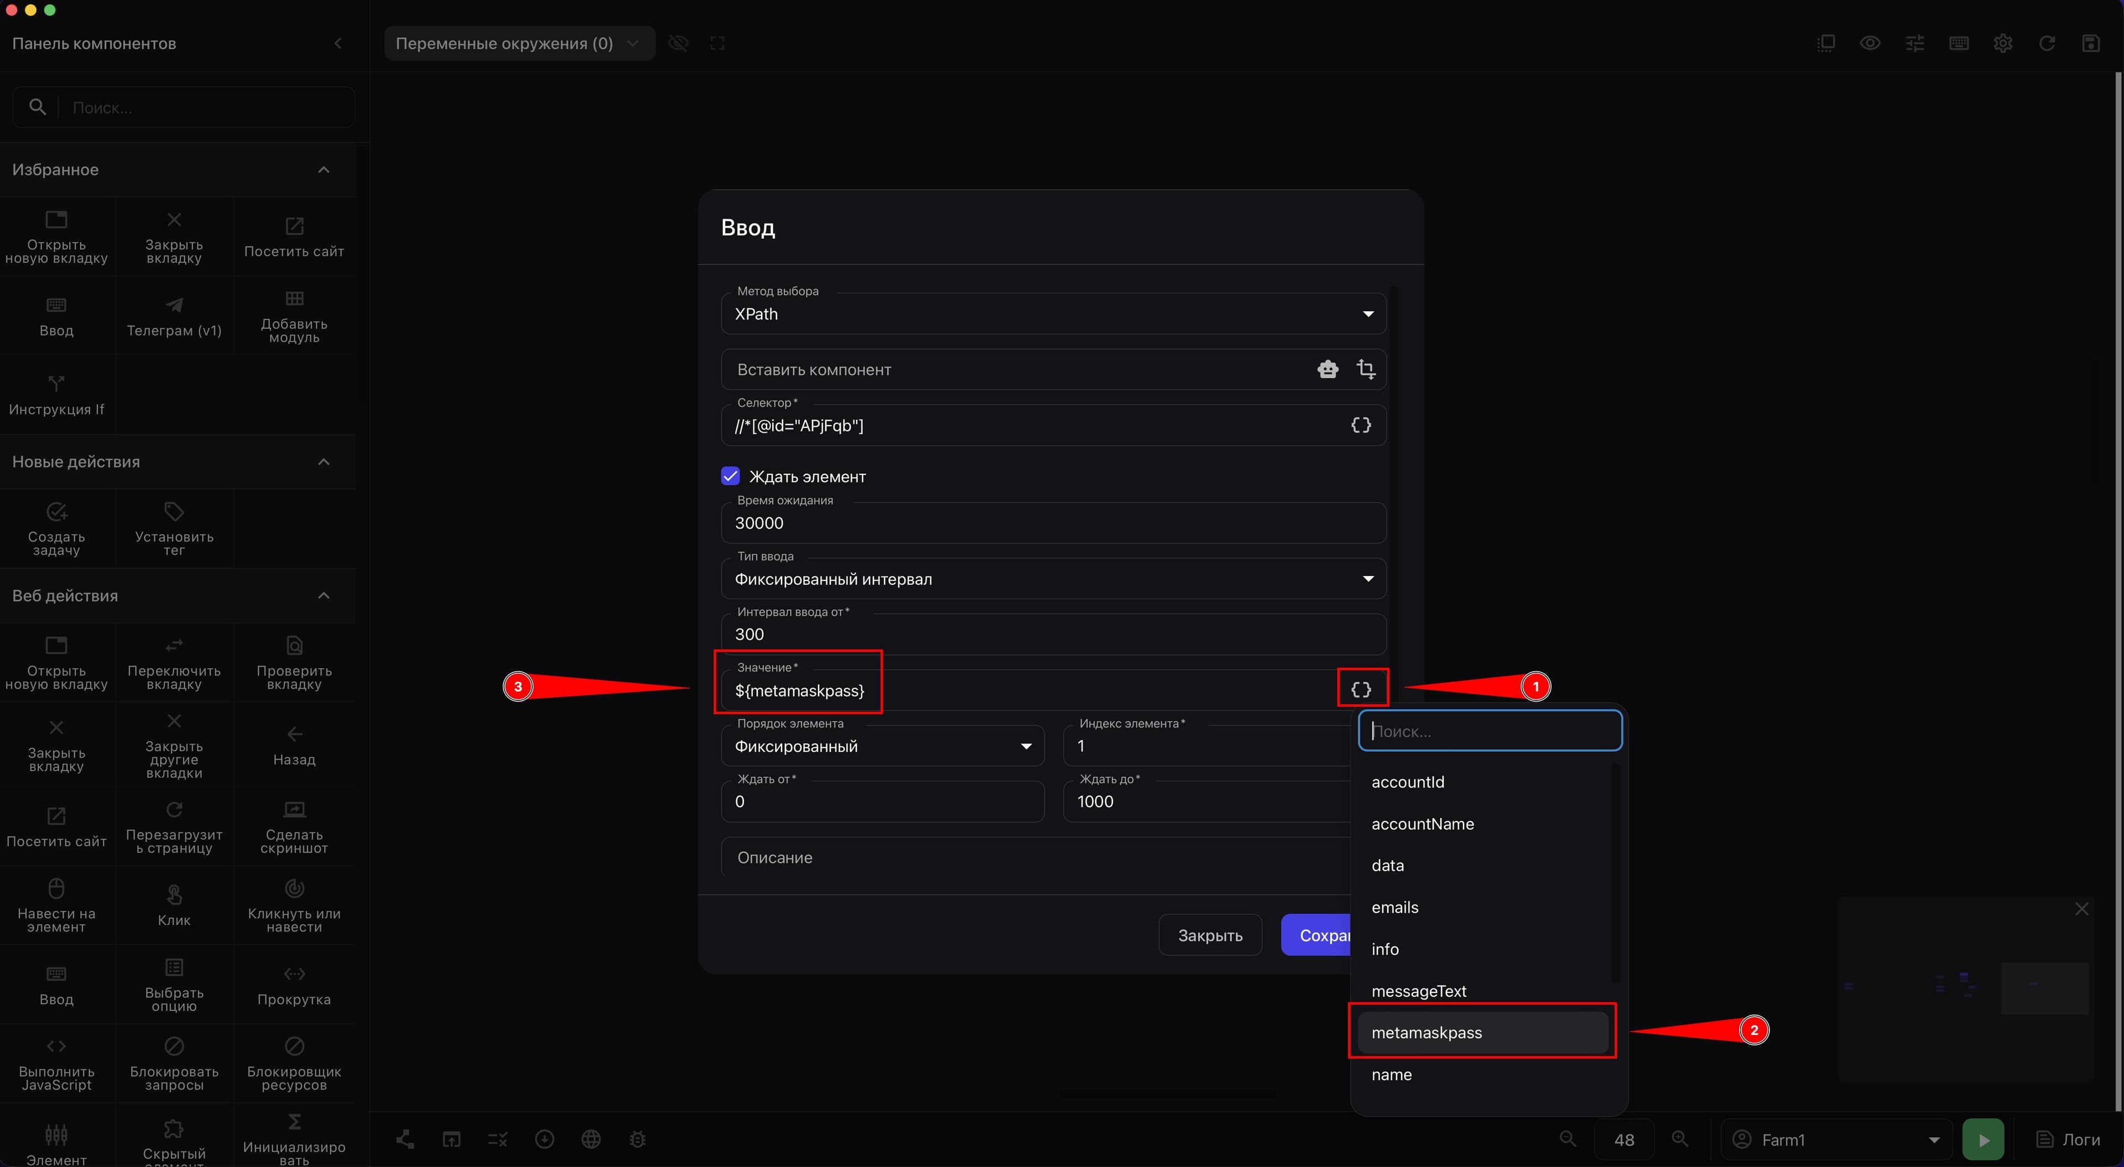Click the component search field
The image size is (2124, 1167).
[x=184, y=107]
